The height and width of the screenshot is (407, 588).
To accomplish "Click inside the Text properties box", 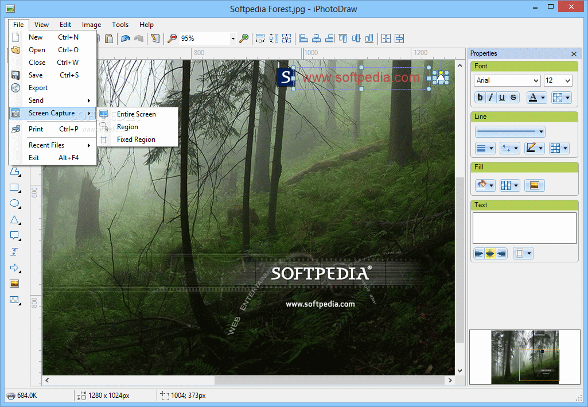I will [524, 228].
